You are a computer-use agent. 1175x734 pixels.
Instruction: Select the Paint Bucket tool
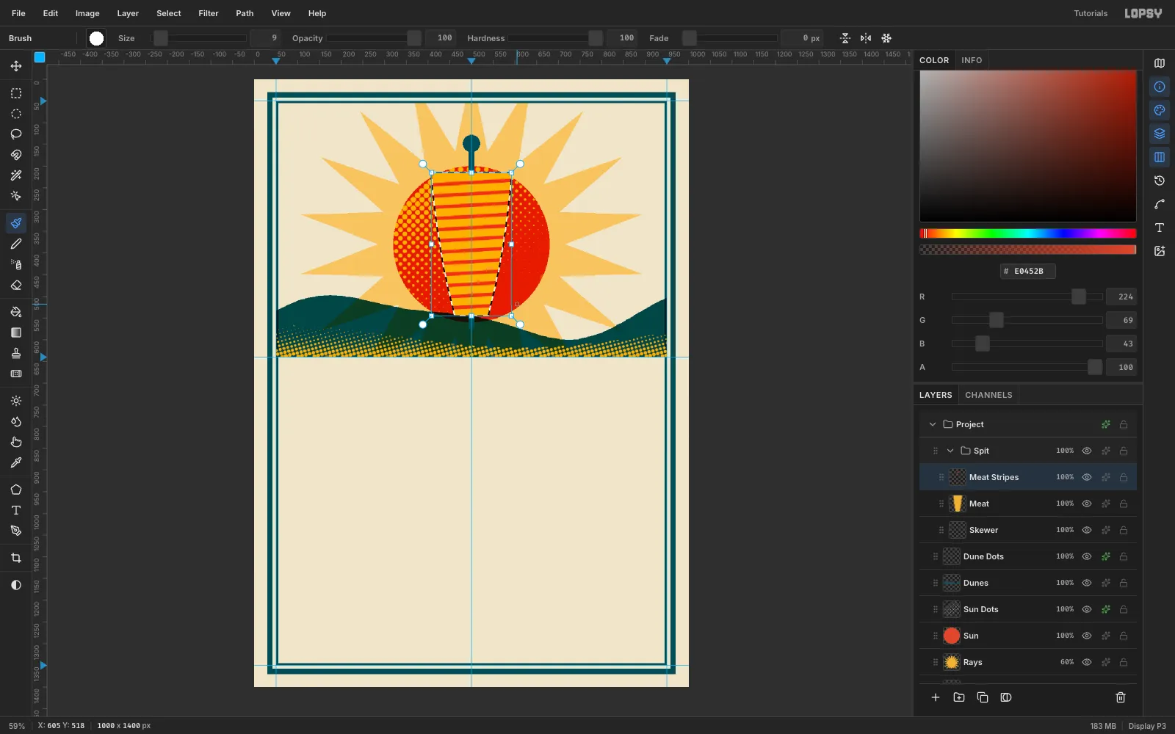point(16,312)
